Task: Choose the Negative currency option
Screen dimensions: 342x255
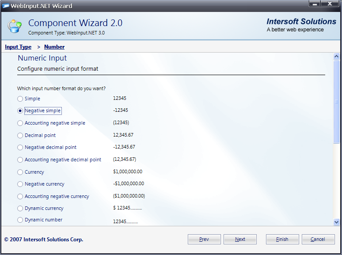Action: pos(20,184)
